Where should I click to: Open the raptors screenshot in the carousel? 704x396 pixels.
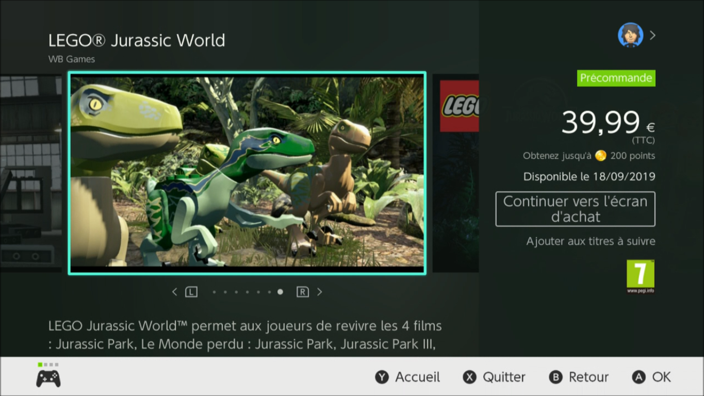[x=247, y=173]
